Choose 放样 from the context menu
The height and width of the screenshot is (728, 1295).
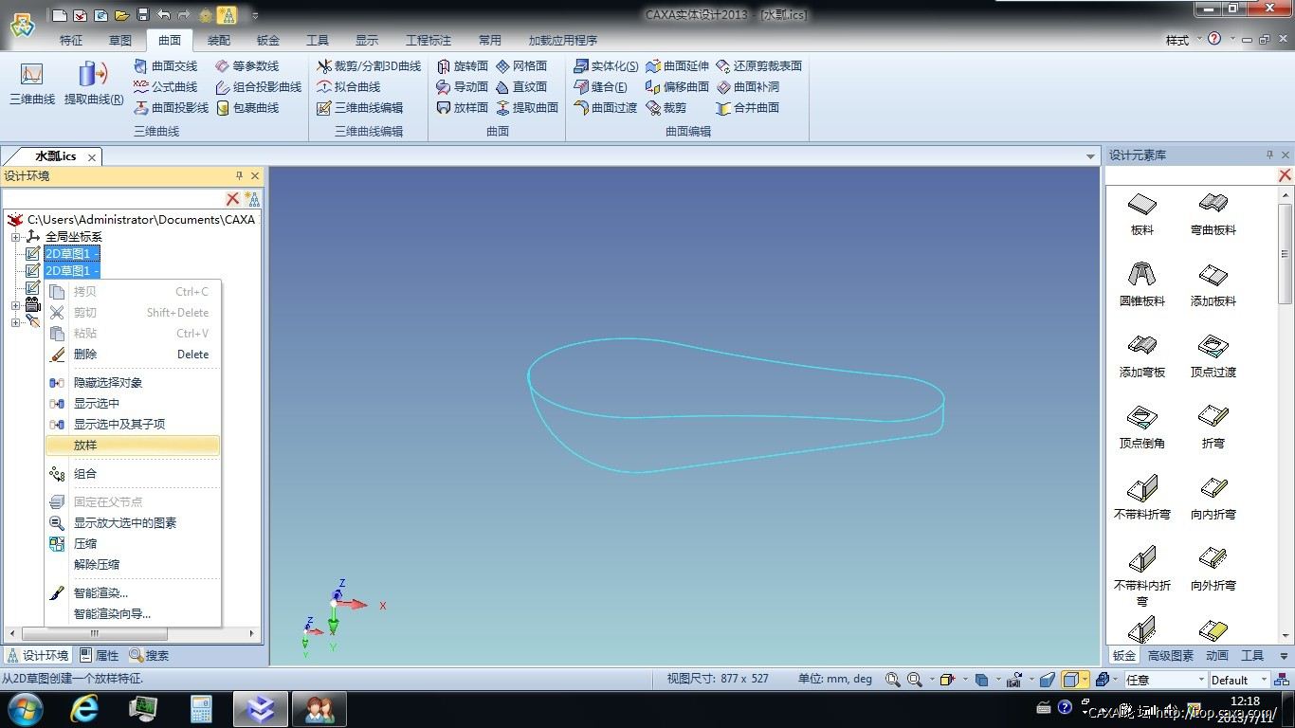85,445
